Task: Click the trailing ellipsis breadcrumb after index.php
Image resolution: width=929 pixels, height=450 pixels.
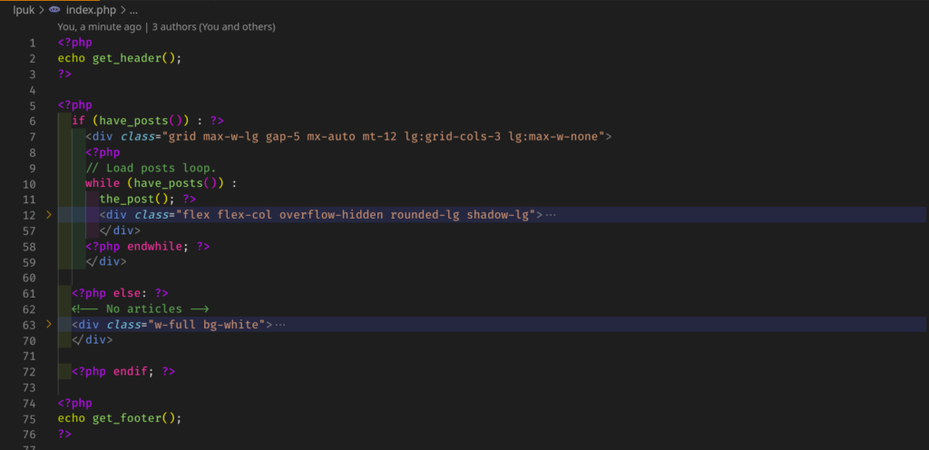Action: [x=134, y=10]
